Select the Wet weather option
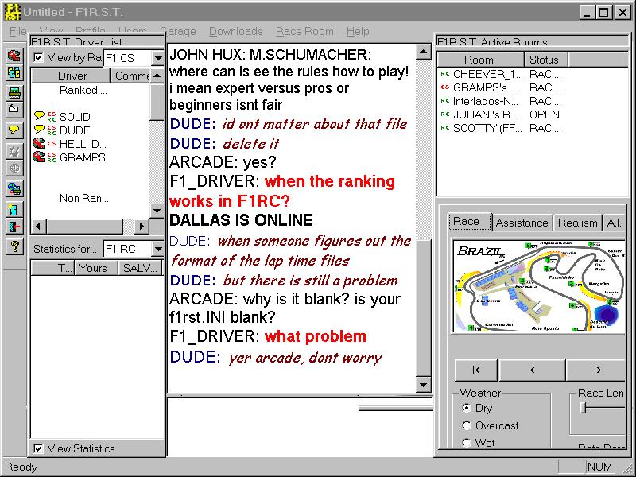The width and height of the screenshot is (636, 477). (467, 443)
